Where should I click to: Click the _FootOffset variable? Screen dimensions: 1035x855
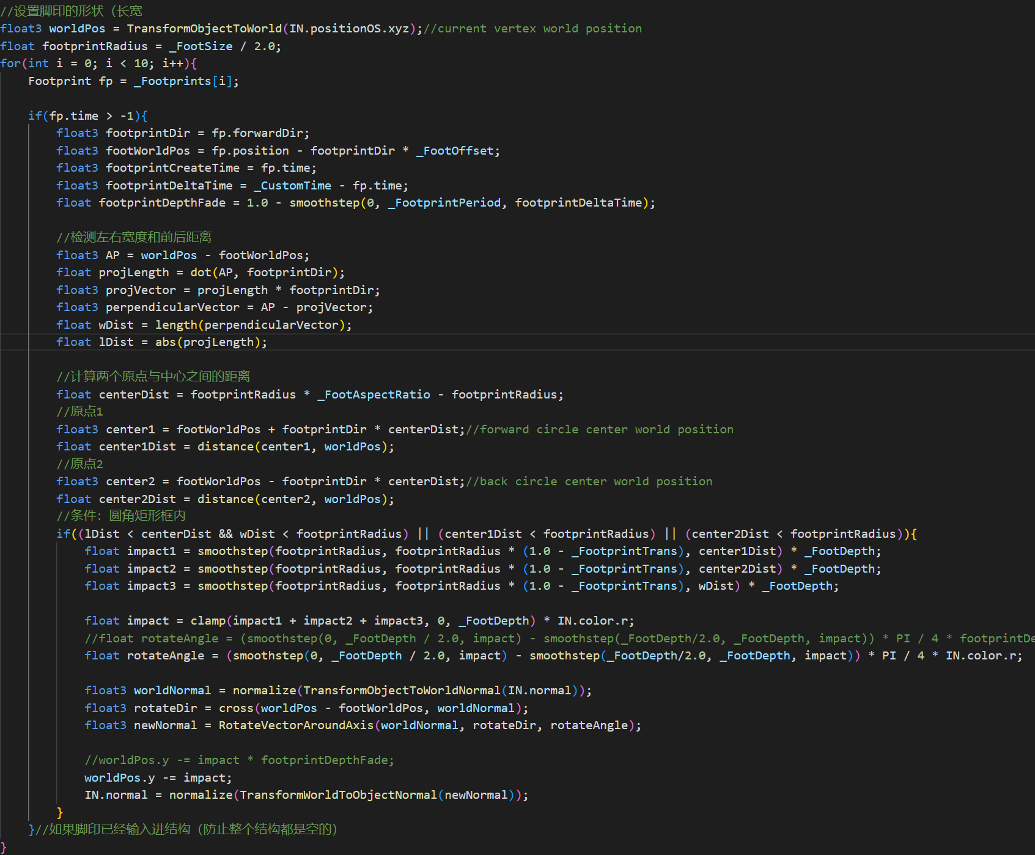455,151
